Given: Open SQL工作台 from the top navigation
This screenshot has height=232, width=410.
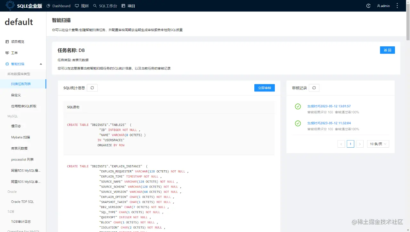Looking at the screenshot, I should (x=105, y=6).
